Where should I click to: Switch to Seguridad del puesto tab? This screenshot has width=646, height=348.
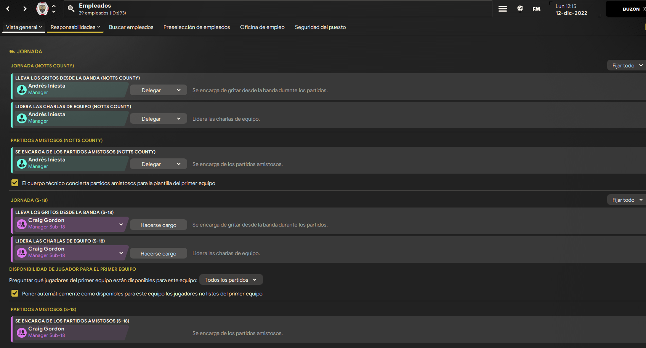pos(321,27)
